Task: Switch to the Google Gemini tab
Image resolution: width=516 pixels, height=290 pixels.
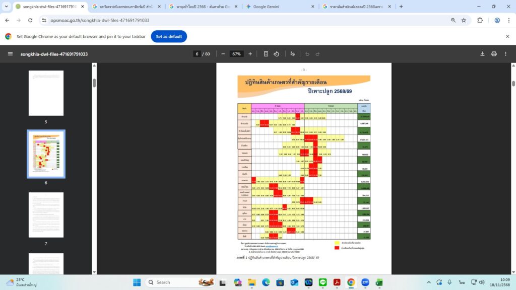Action: 278,7
